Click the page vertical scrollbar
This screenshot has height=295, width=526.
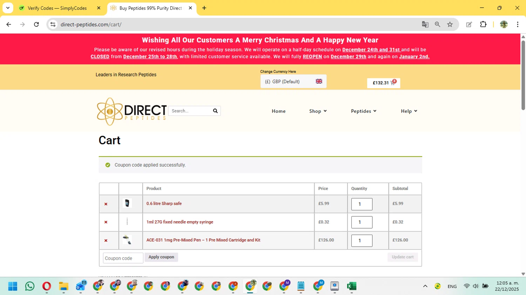523,75
